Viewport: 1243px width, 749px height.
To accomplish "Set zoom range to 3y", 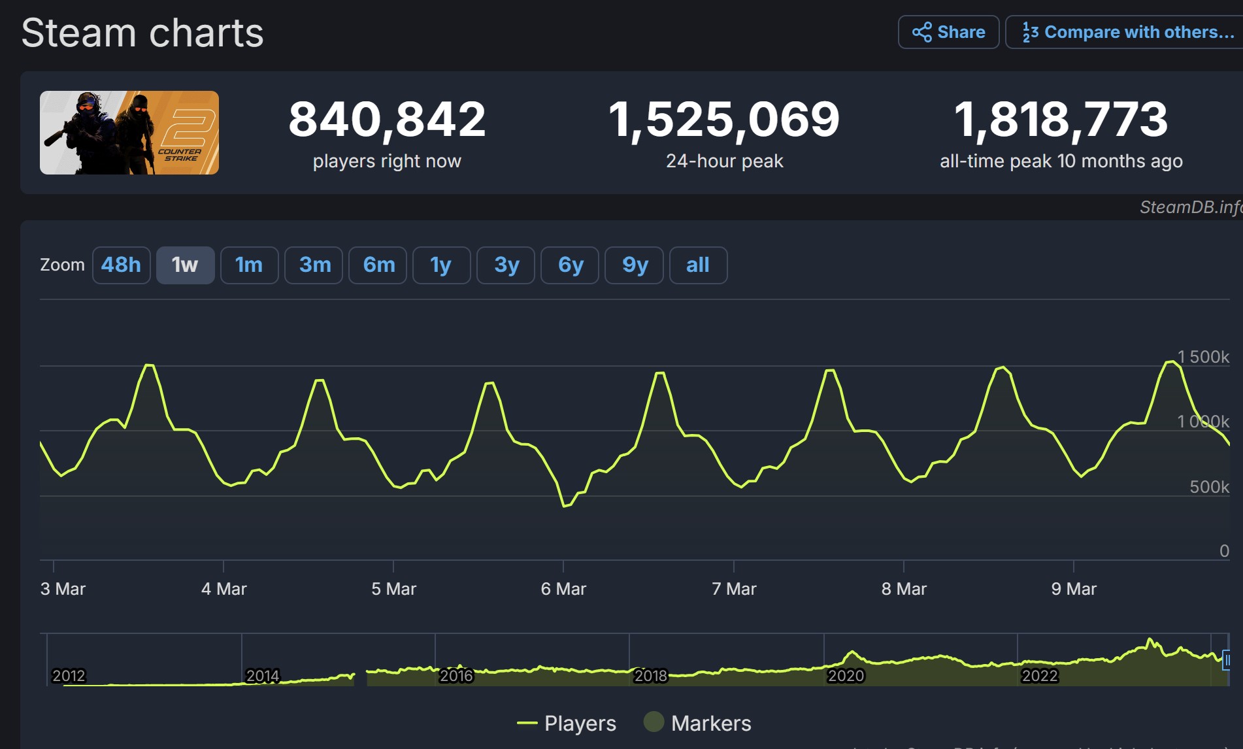I will tap(506, 265).
